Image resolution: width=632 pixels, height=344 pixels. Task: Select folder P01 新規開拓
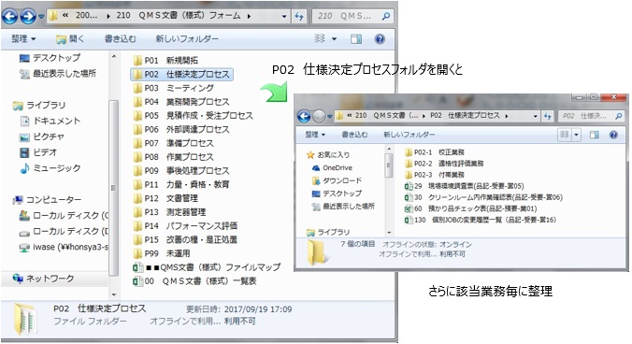[165, 61]
